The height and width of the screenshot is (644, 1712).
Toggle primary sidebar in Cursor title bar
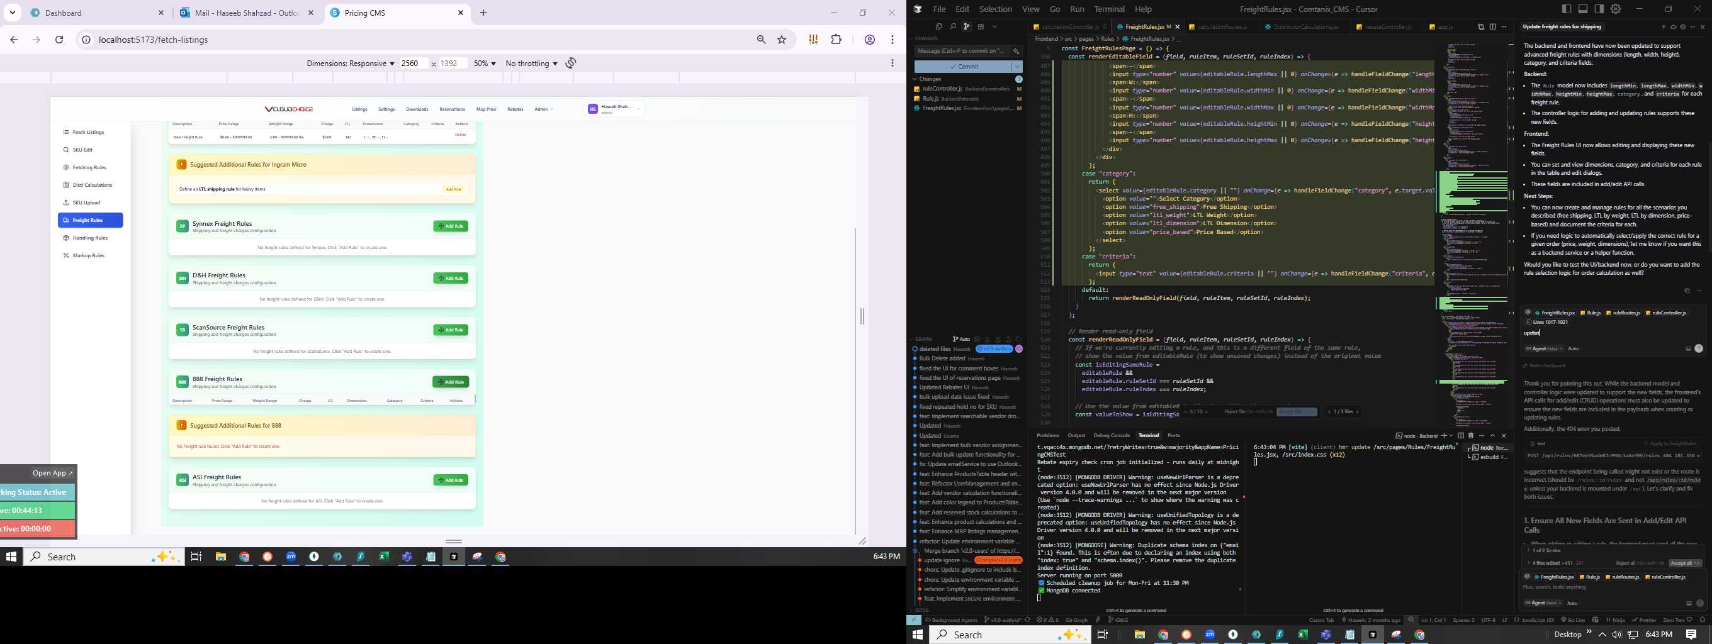pos(1567,9)
